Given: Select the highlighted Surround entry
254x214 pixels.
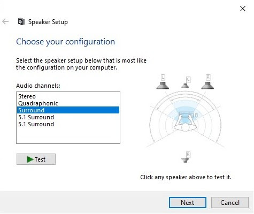Looking at the screenshot, I should [68, 110].
